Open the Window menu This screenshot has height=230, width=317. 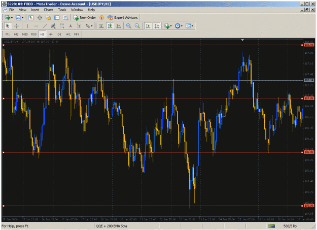77,10
